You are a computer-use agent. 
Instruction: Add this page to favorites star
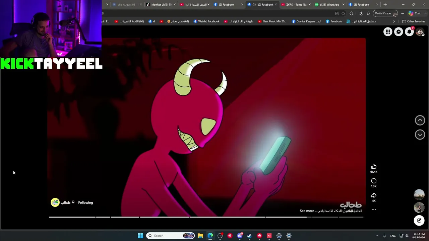point(343,13)
